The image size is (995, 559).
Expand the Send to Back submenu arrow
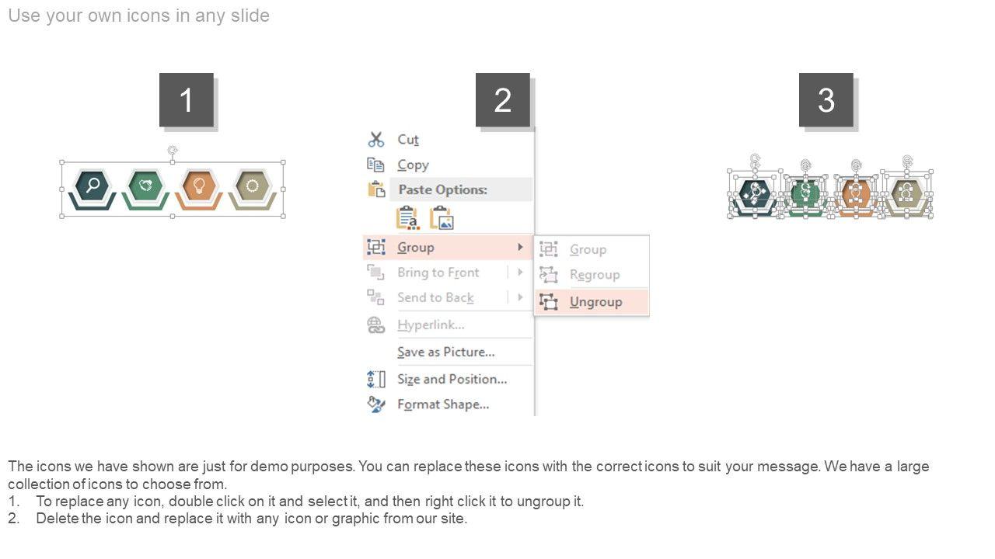coord(520,297)
